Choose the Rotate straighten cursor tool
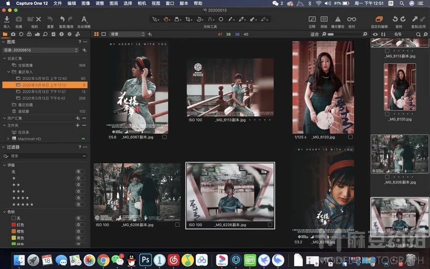Screen dimensions: 430x269 [199, 19]
